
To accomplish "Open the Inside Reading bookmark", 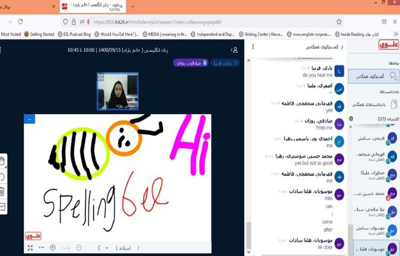I will click(357, 34).
